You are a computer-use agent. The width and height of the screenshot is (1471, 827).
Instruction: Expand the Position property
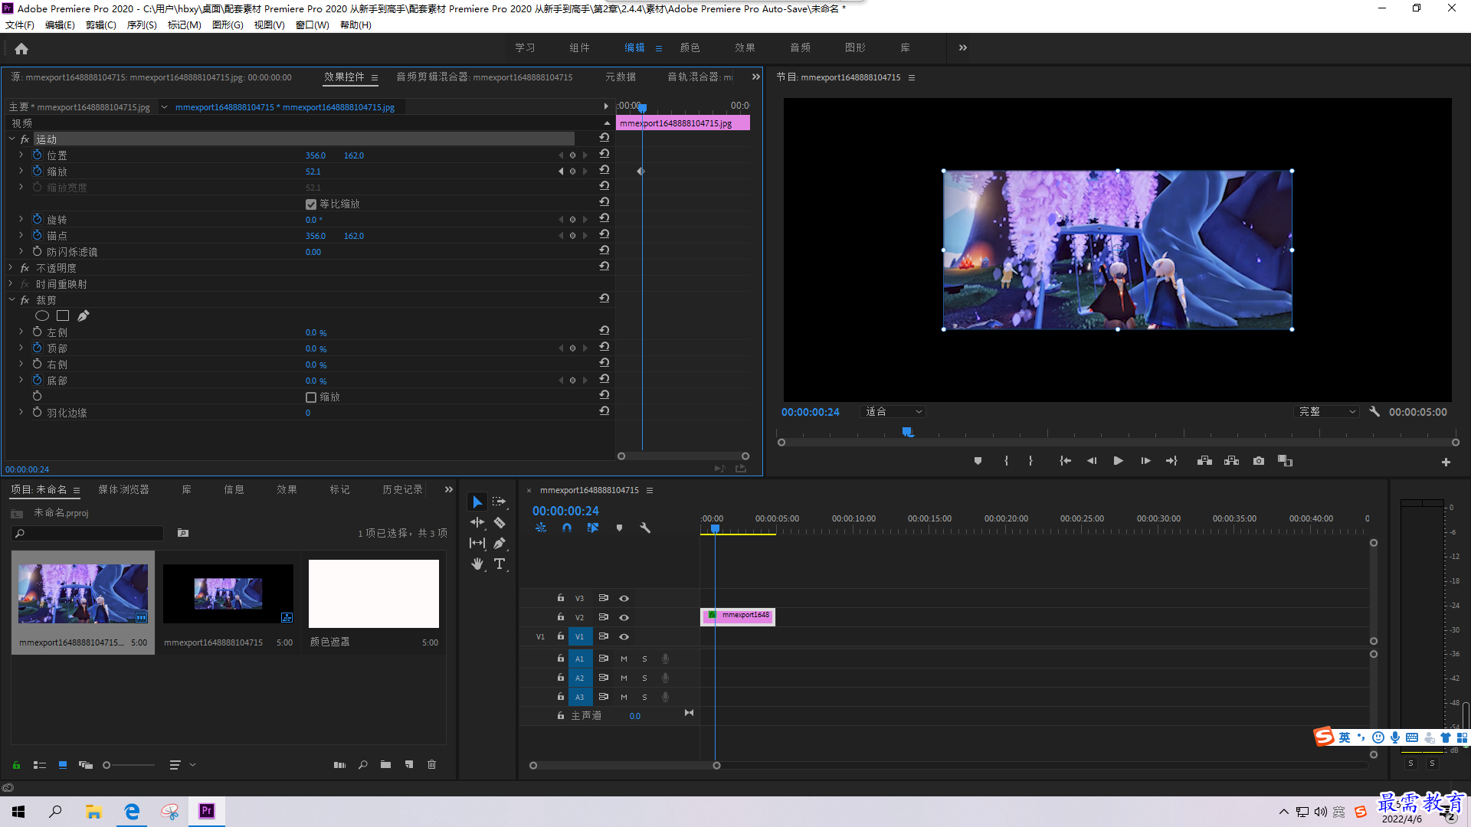(21, 155)
